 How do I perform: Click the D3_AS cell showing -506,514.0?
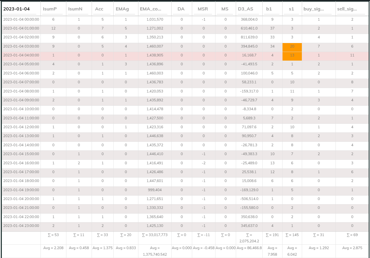coord(249,199)
